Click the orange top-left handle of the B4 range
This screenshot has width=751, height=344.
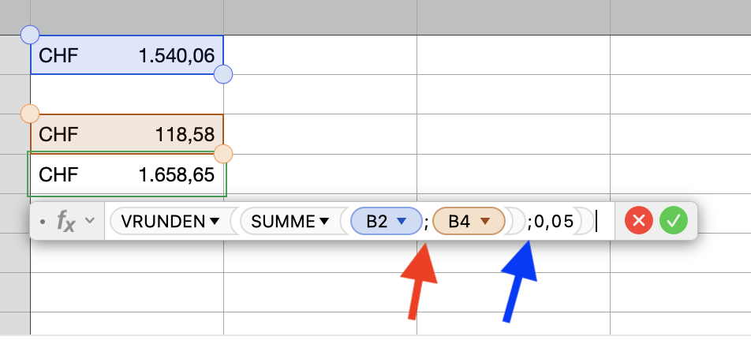point(29,113)
